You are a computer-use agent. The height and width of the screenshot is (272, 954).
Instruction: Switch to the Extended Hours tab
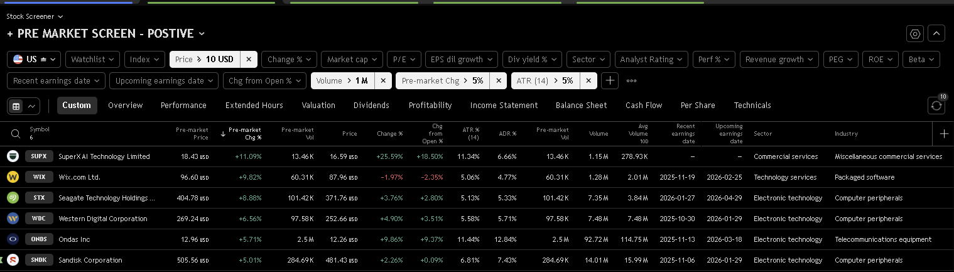coord(254,106)
